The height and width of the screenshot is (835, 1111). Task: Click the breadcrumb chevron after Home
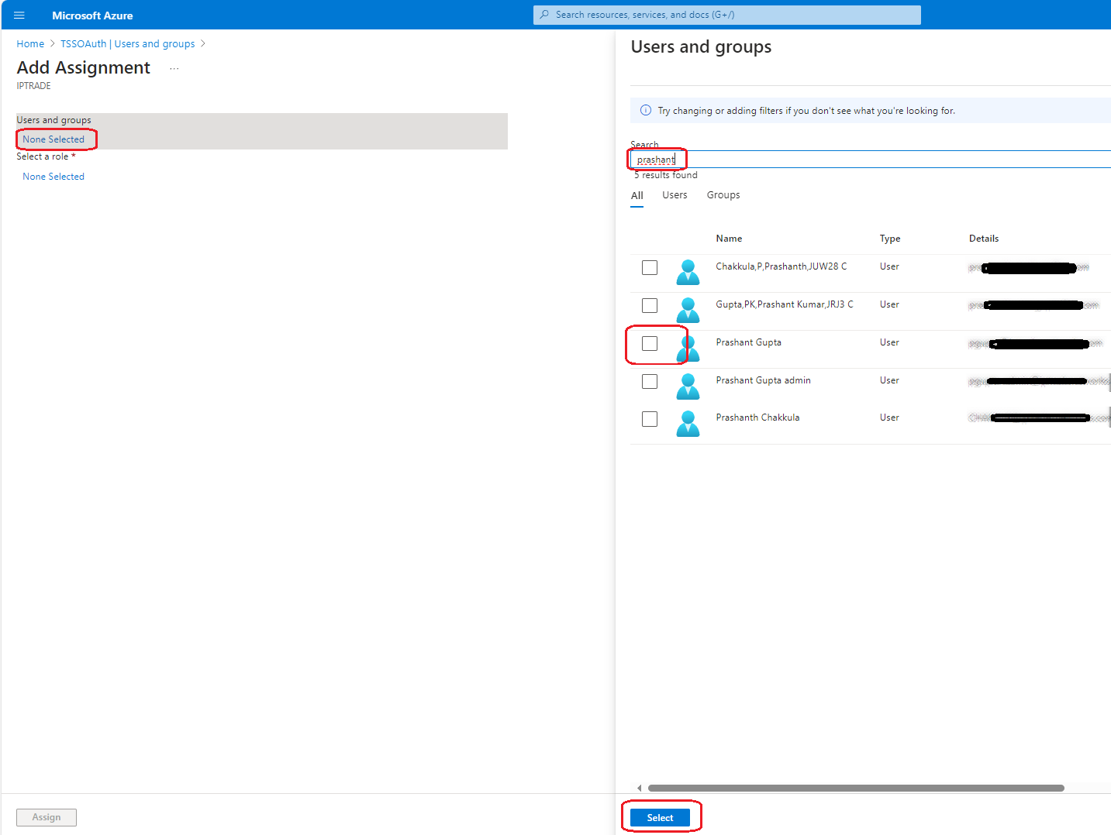[53, 43]
